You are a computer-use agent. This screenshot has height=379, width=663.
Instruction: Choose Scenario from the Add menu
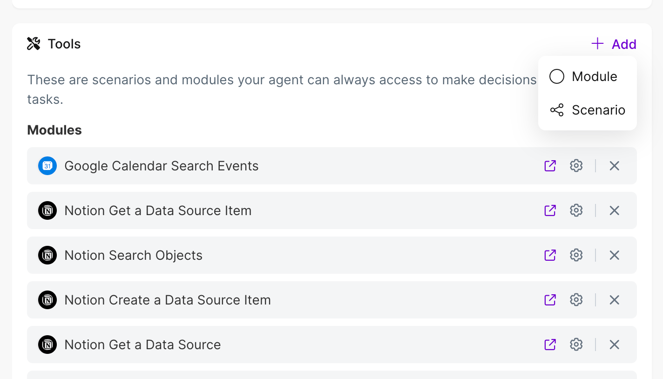[x=588, y=110]
